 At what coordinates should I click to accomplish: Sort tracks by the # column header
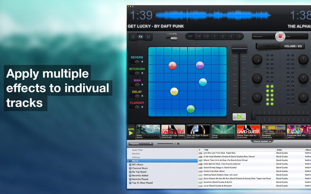[200, 150]
